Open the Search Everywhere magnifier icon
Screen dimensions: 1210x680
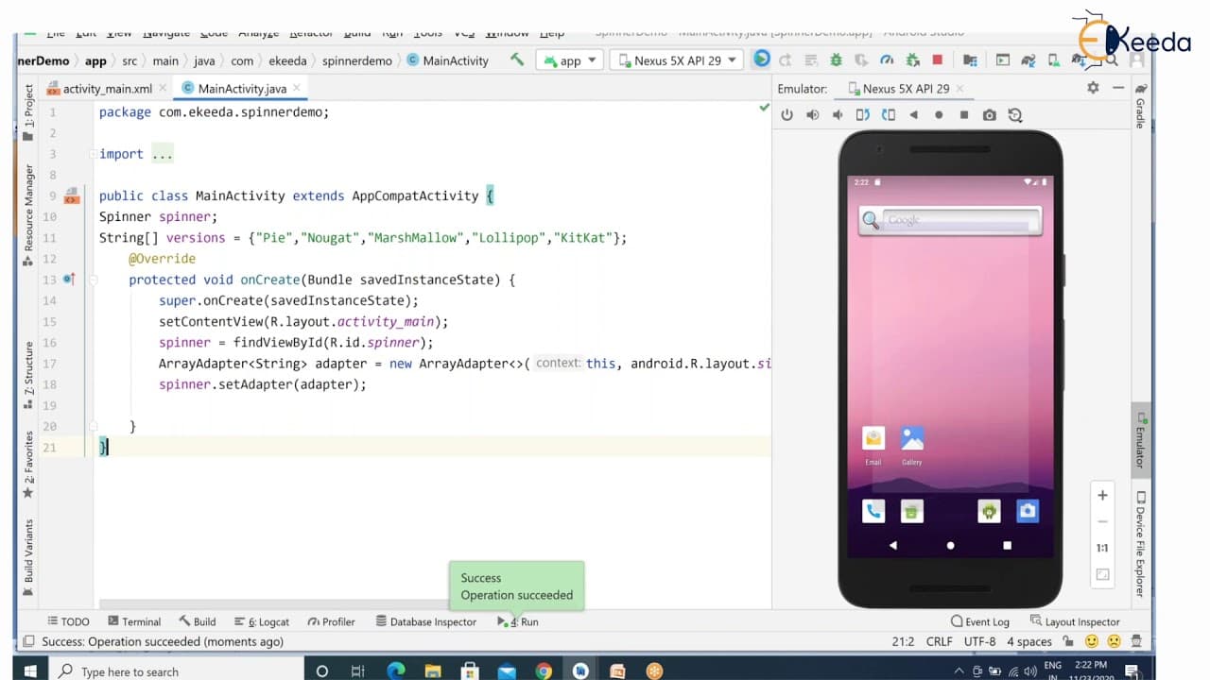click(1113, 59)
